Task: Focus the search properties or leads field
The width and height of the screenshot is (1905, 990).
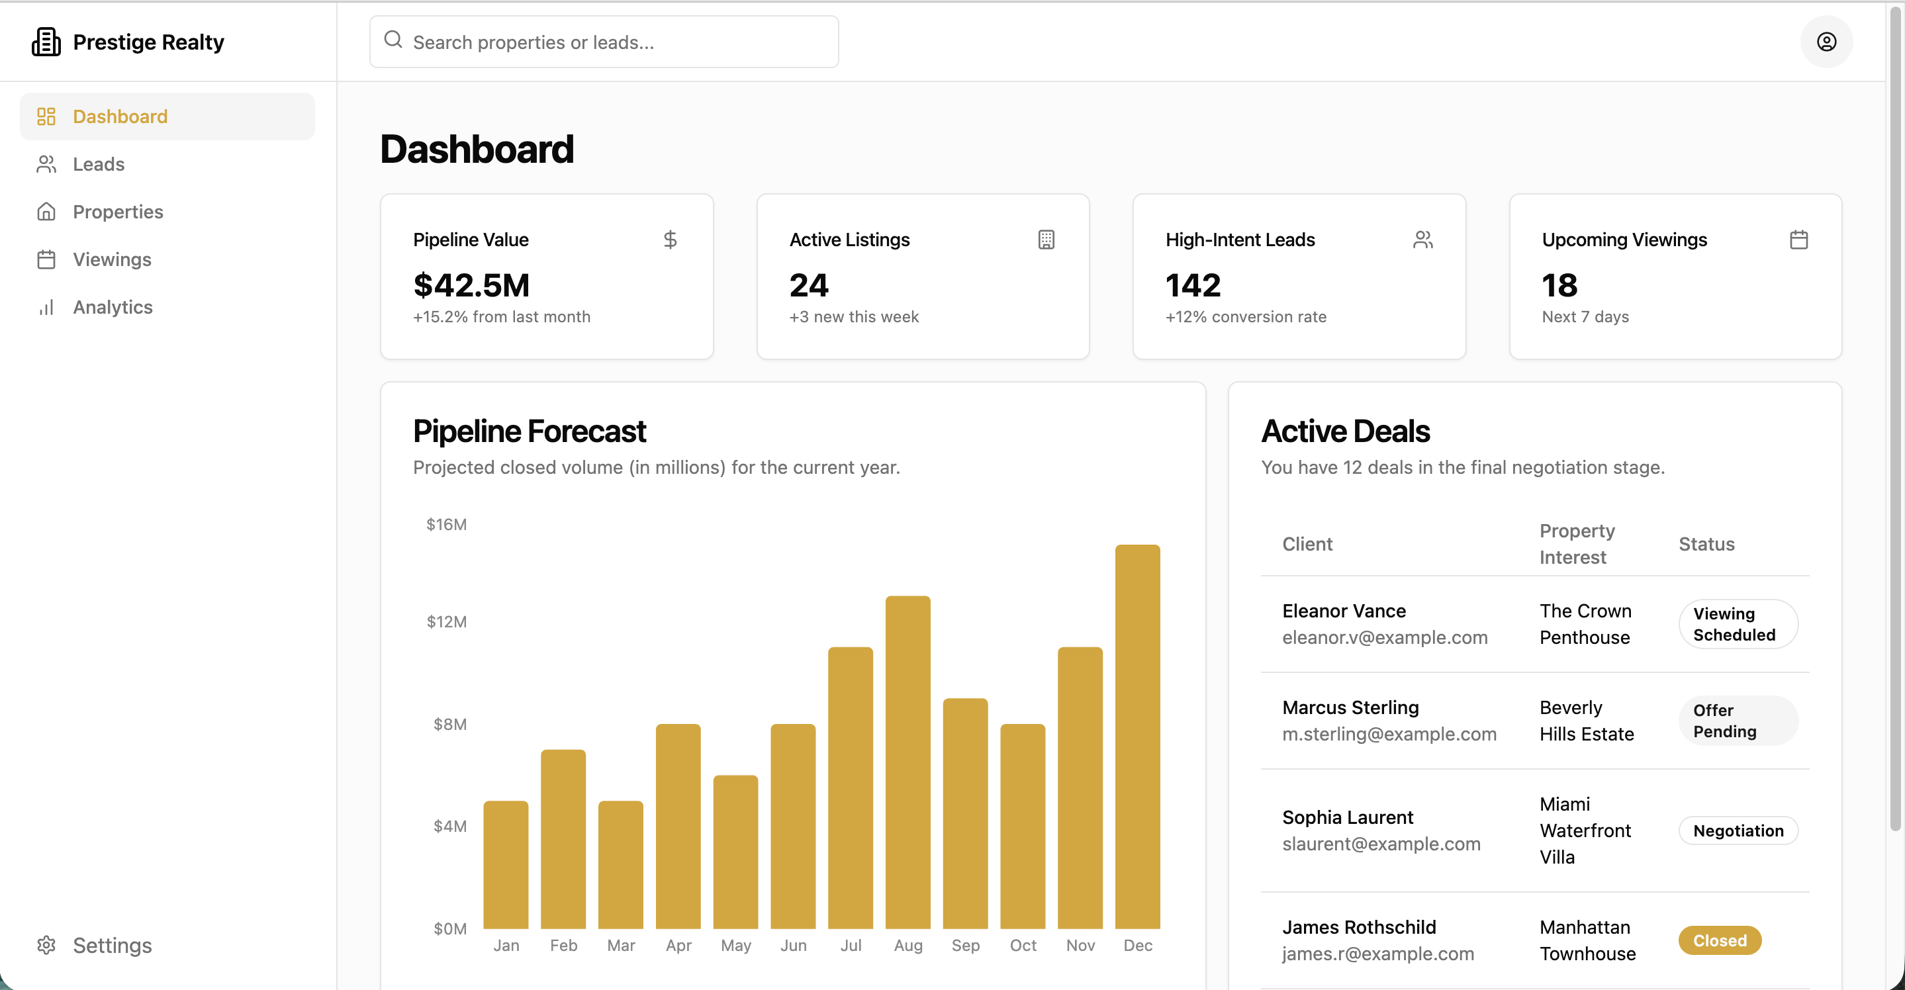Action: (x=604, y=42)
